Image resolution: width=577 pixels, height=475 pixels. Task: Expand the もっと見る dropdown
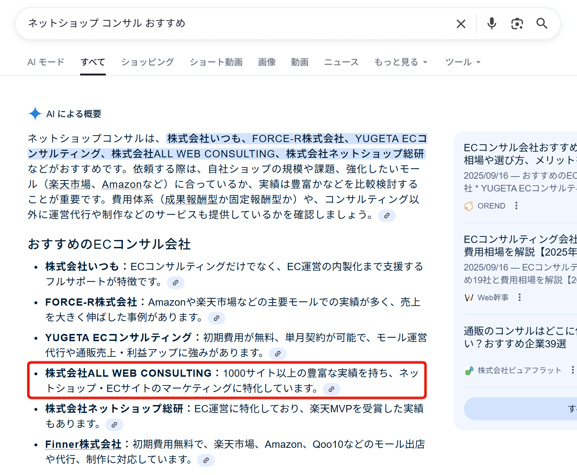pos(400,62)
